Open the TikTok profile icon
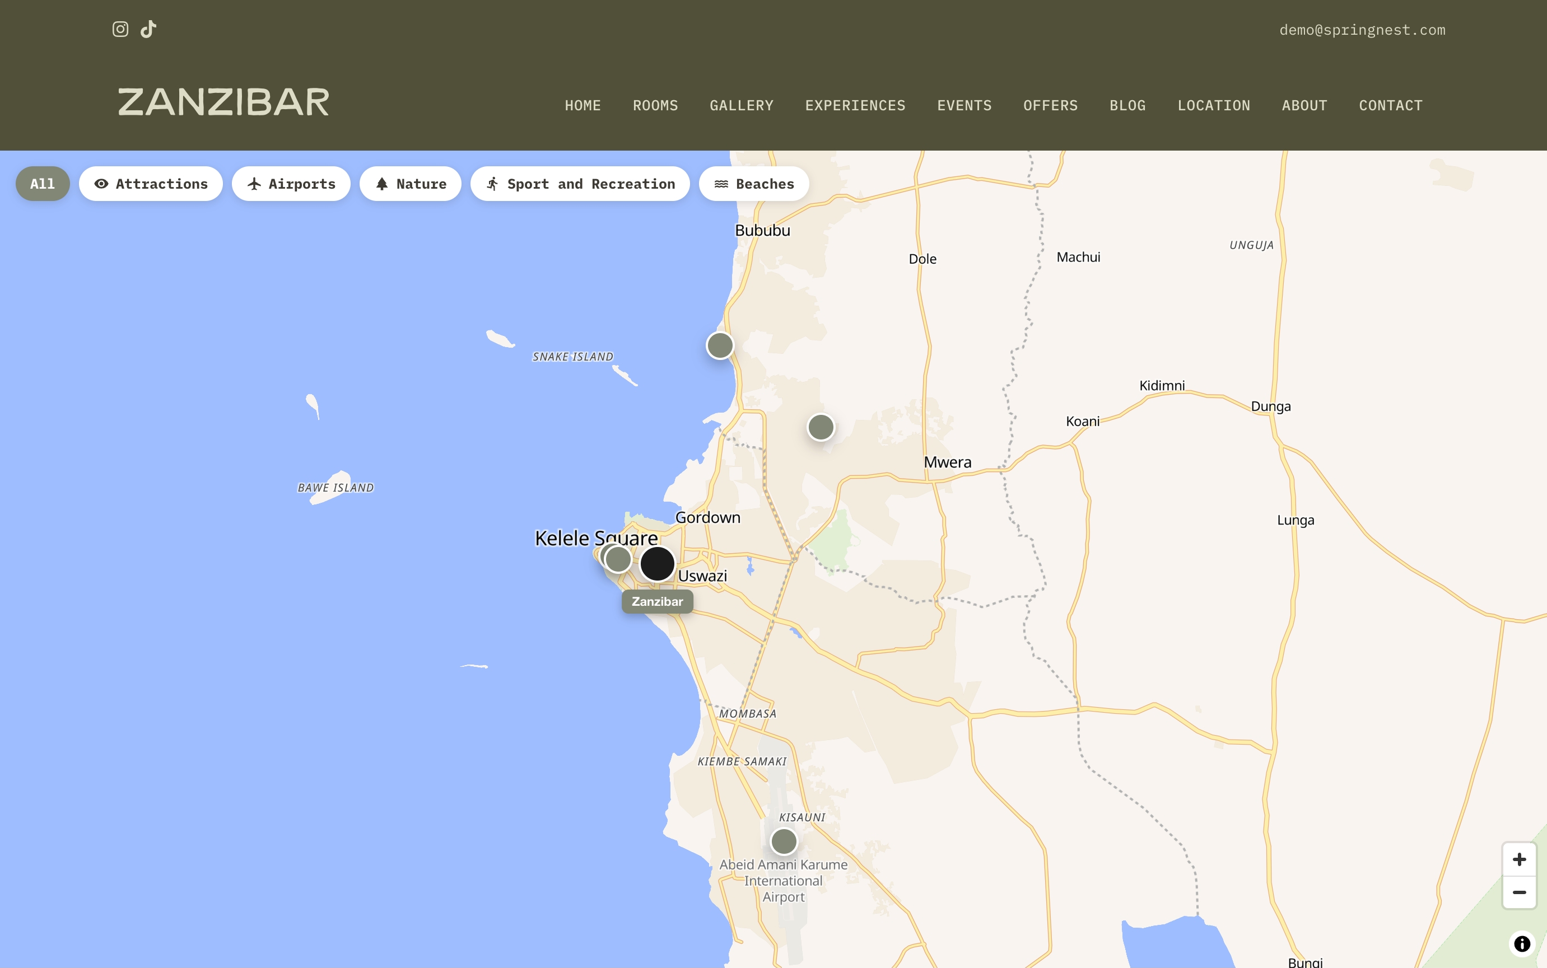The height and width of the screenshot is (968, 1547). tap(148, 30)
